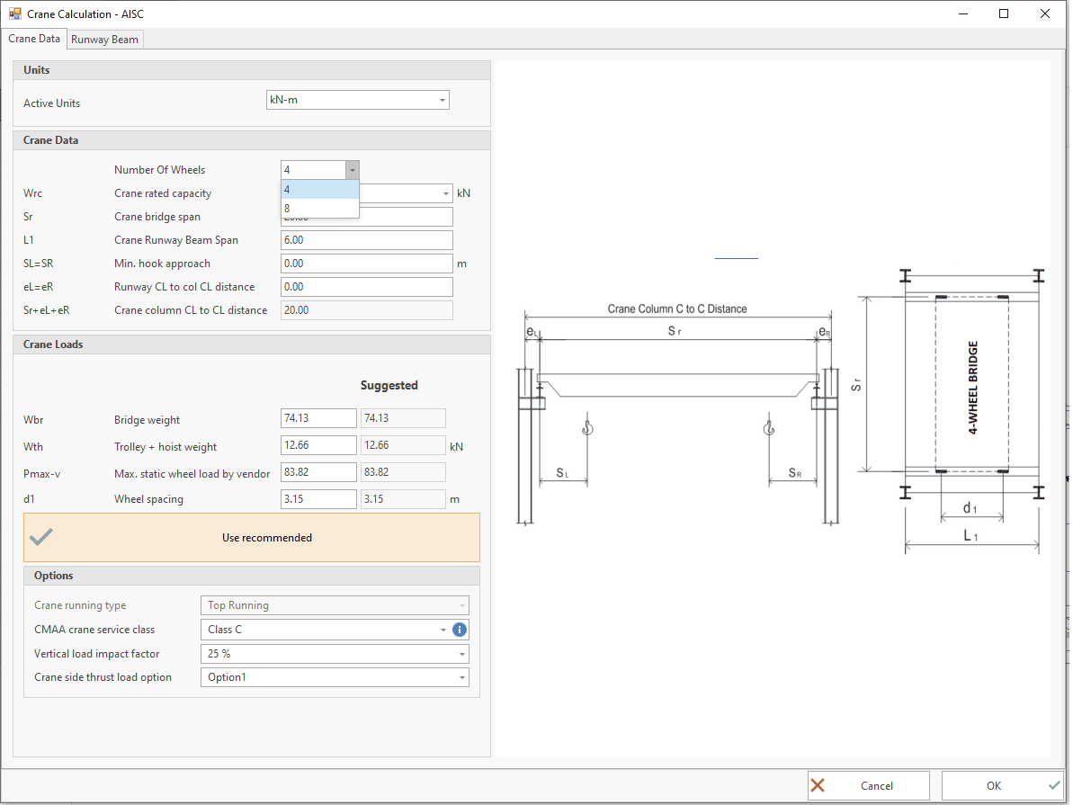Click the CMAA service class info icon

pos(459,630)
